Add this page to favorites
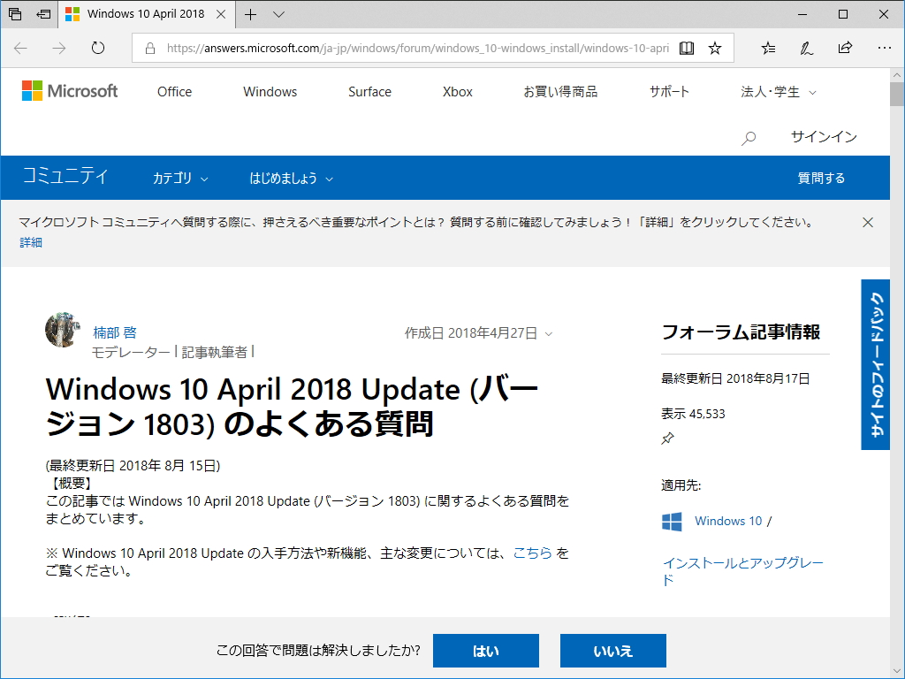This screenshot has width=905, height=679. pyautogui.click(x=715, y=48)
